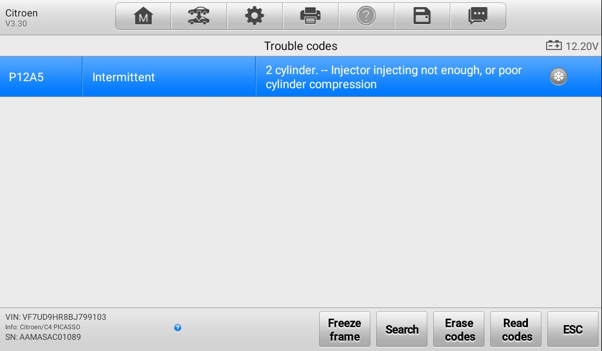
Task: Open the vehicle swap icon
Action: pos(199,16)
